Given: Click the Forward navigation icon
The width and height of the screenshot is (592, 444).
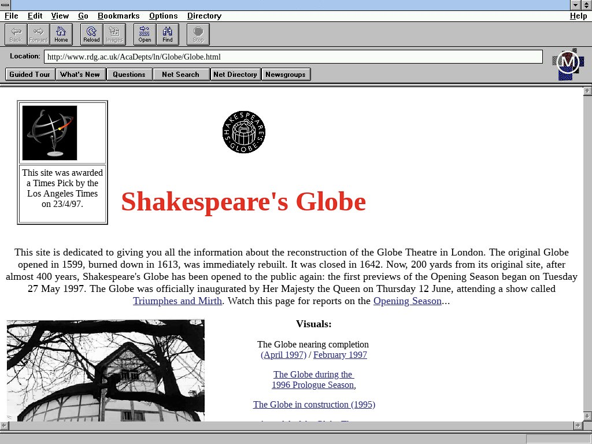Looking at the screenshot, I should pyautogui.click(x=39, y=34).
